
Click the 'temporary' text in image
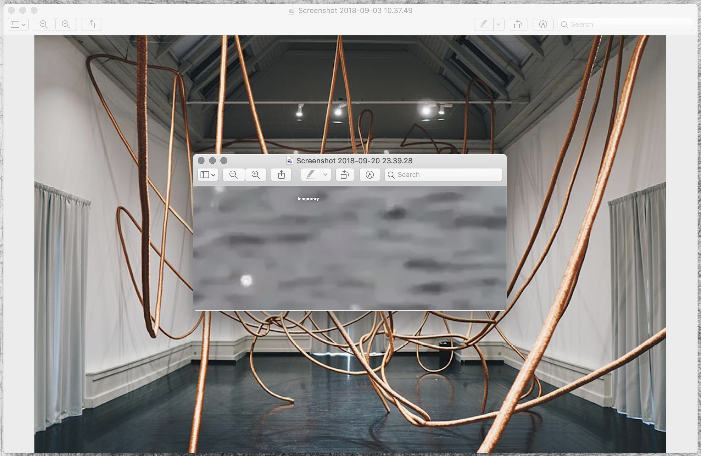pyautogui.click(x=308, y=199)
